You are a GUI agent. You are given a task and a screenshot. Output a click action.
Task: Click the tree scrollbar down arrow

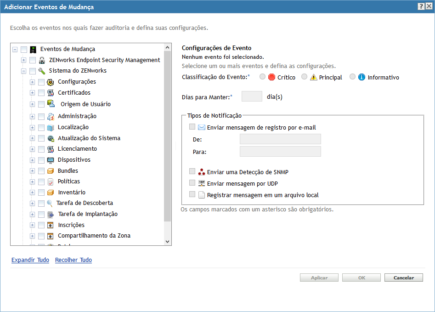tap(167, 242)
